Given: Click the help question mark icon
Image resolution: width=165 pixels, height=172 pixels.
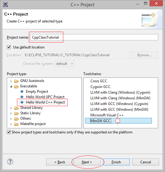Looking at the screenshot, I should [x=10, y=162].
